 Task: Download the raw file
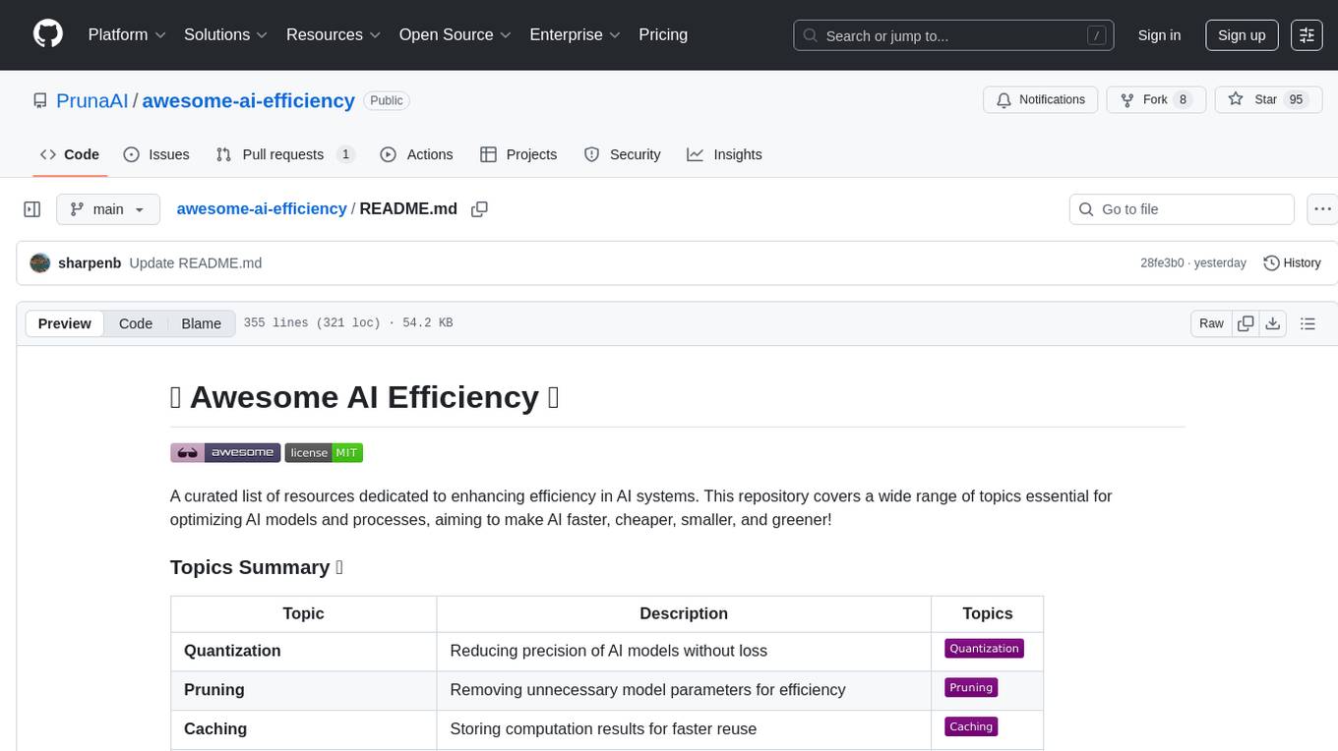point(1273,323)
